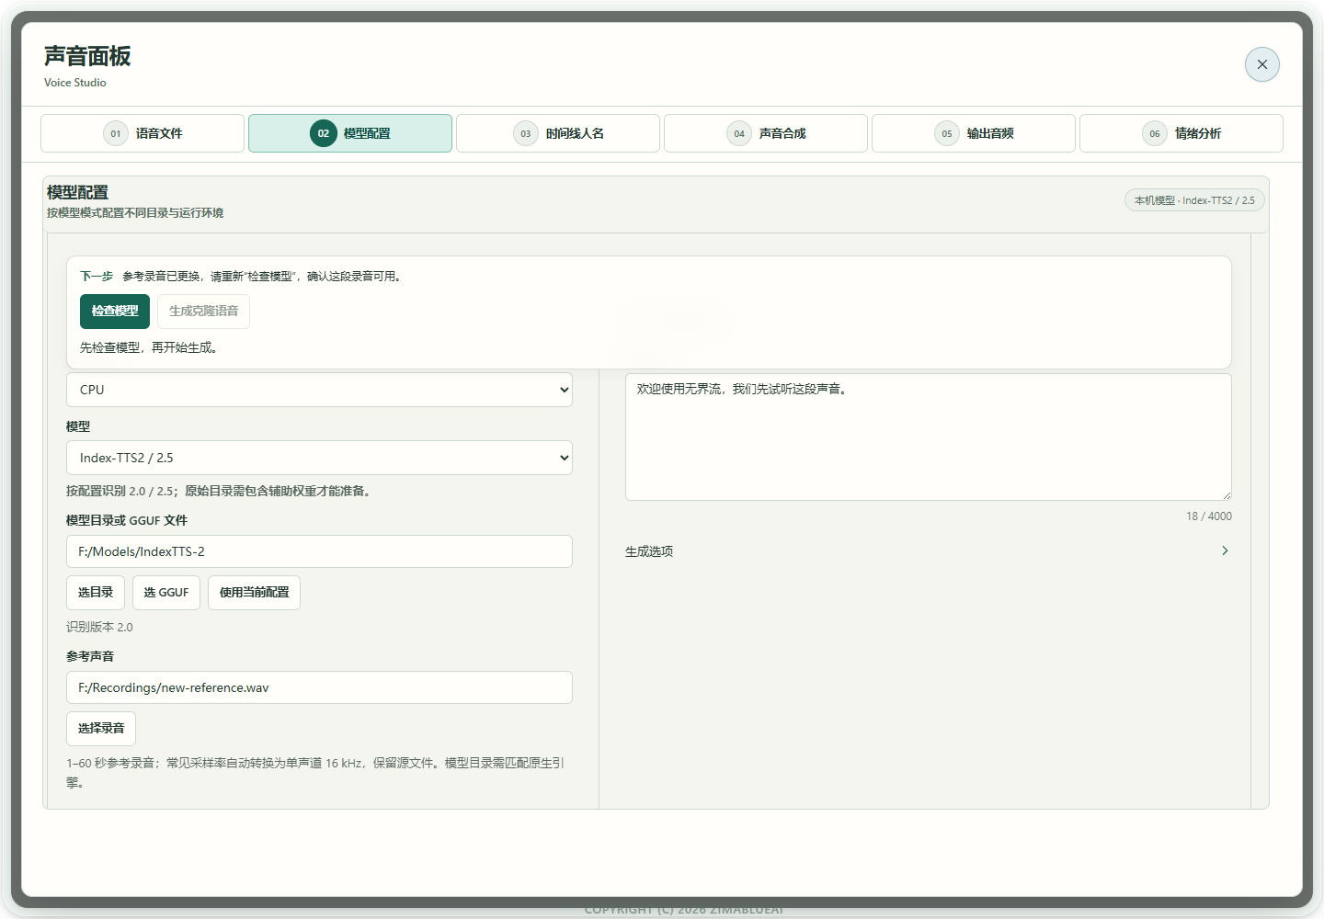Expand the 生成选项 section
Screen dimensions: 1324x919
[x=929, y=551]
